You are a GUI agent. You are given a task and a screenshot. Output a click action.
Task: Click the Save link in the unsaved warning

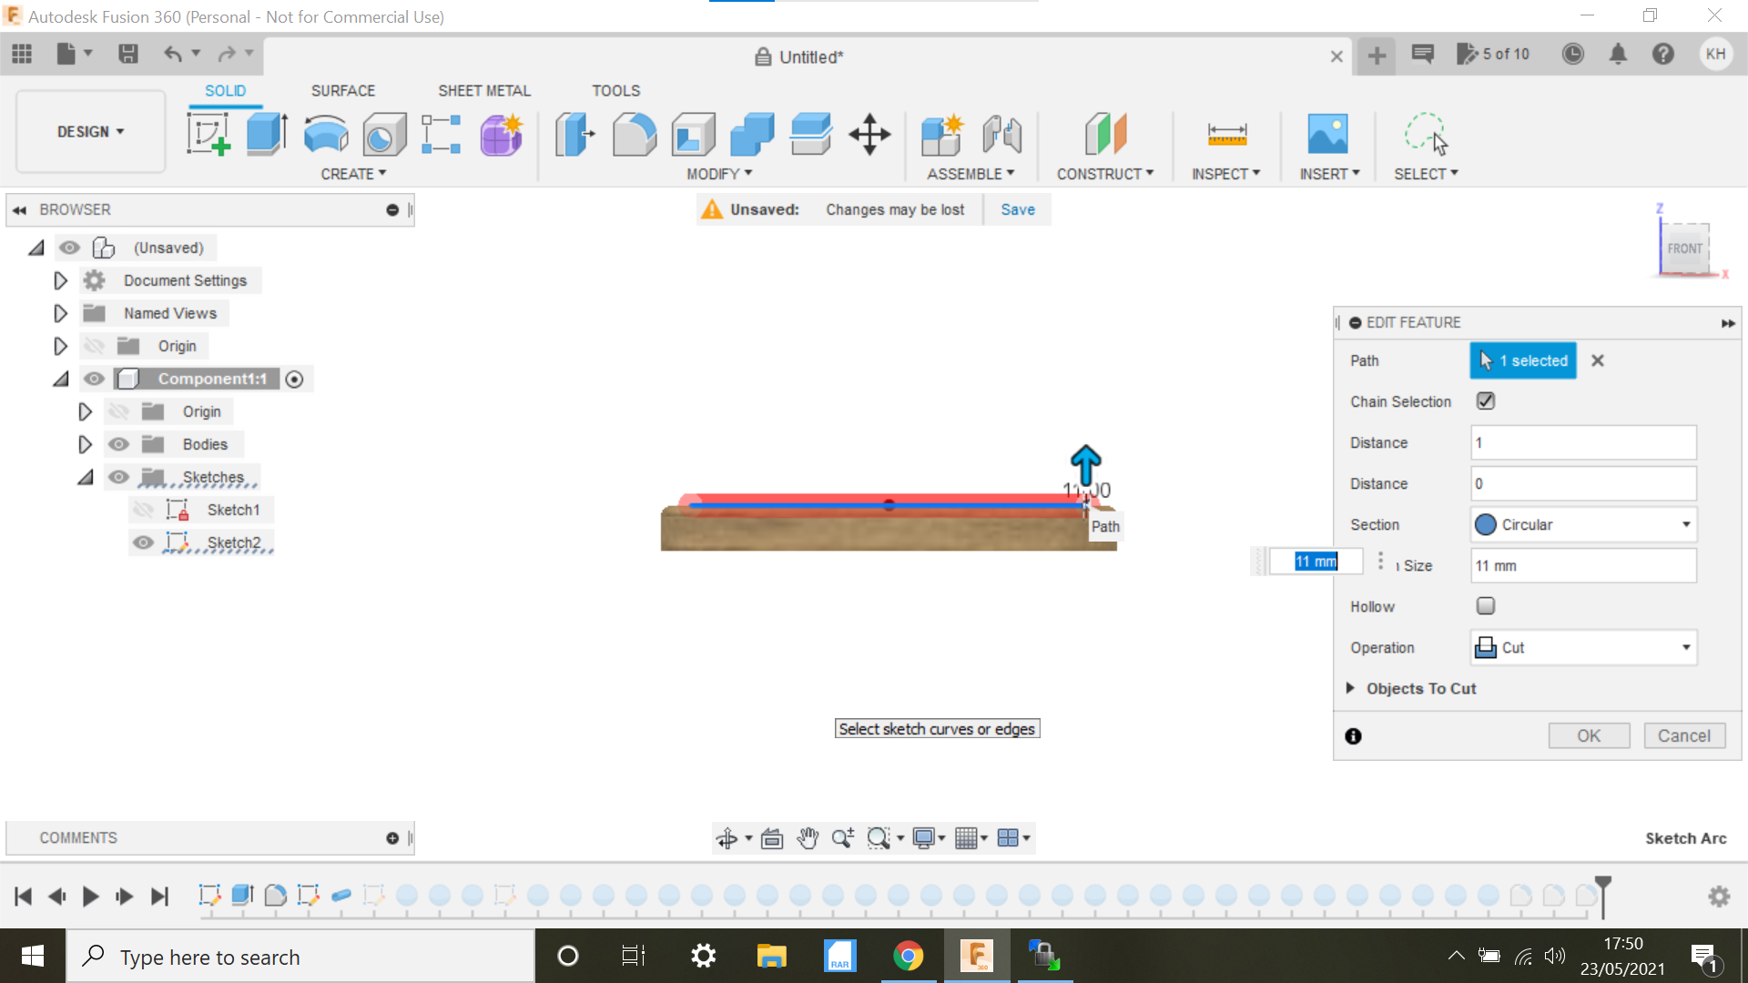pos(1017,209)
